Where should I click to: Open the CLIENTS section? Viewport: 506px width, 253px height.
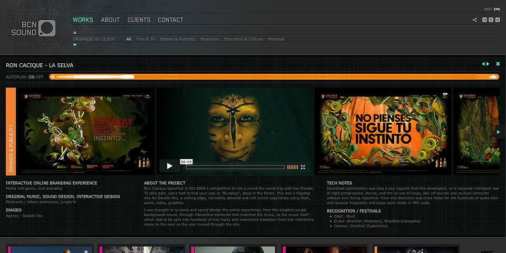[x=139, y=20]
